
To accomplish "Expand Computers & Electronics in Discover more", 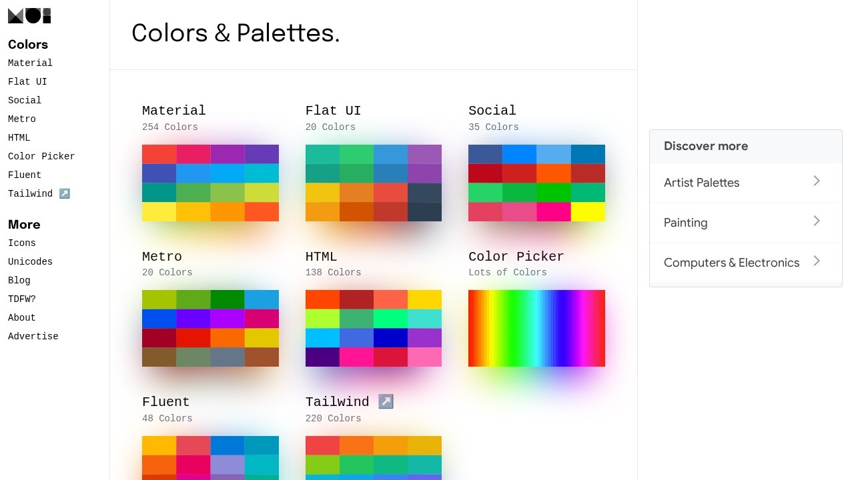I will [x=817, y=261].
